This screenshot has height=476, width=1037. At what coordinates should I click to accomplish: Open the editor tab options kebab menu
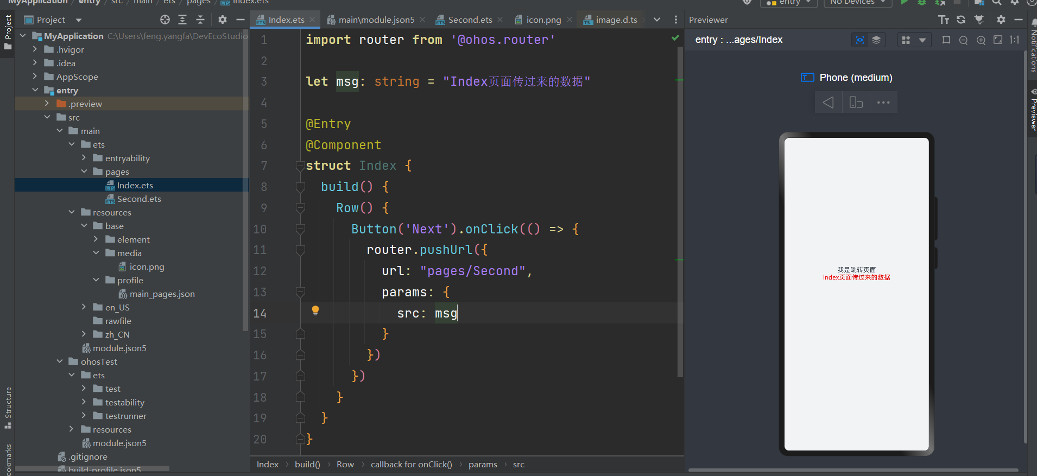pos(676,20)
